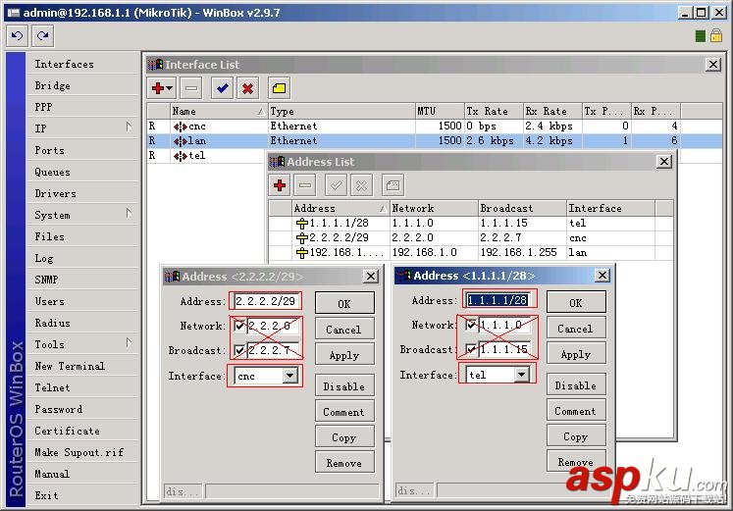The height and width of the screenshot is (511, 733).
Task: Expand the System submenu
Action: (129, 214)
